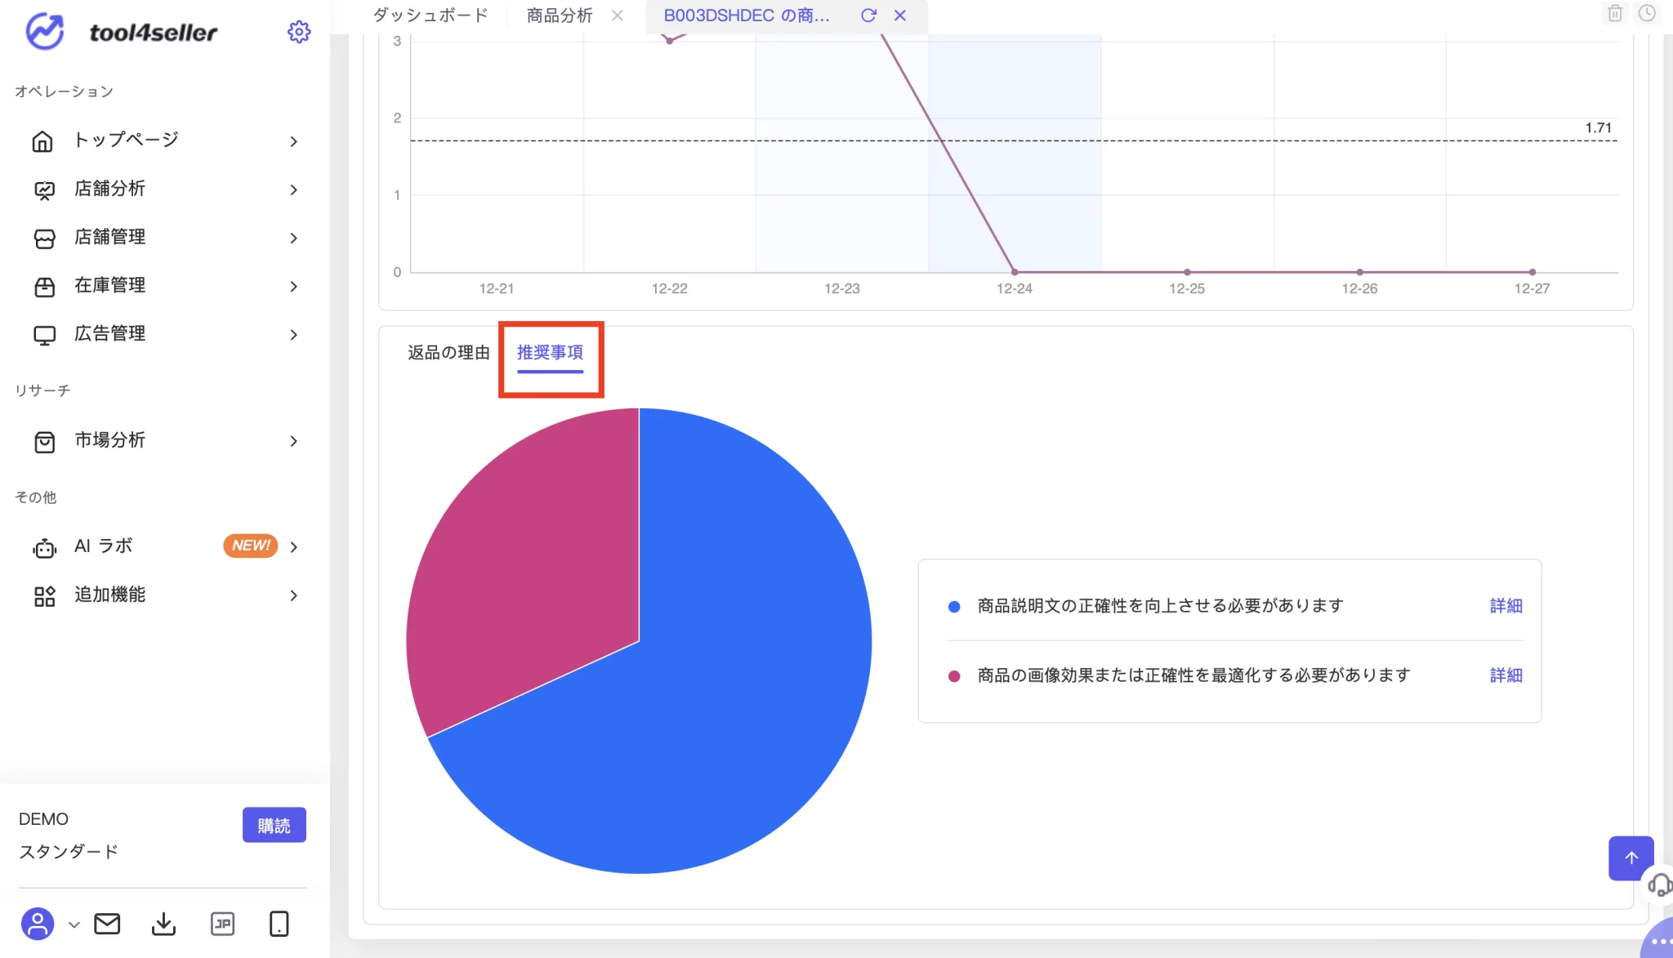Image resolution: width=1673 pixels, height=958 pixels.
Task: Open settings via the gear icon
Action: pyautogui.click(x=299, y=32)
